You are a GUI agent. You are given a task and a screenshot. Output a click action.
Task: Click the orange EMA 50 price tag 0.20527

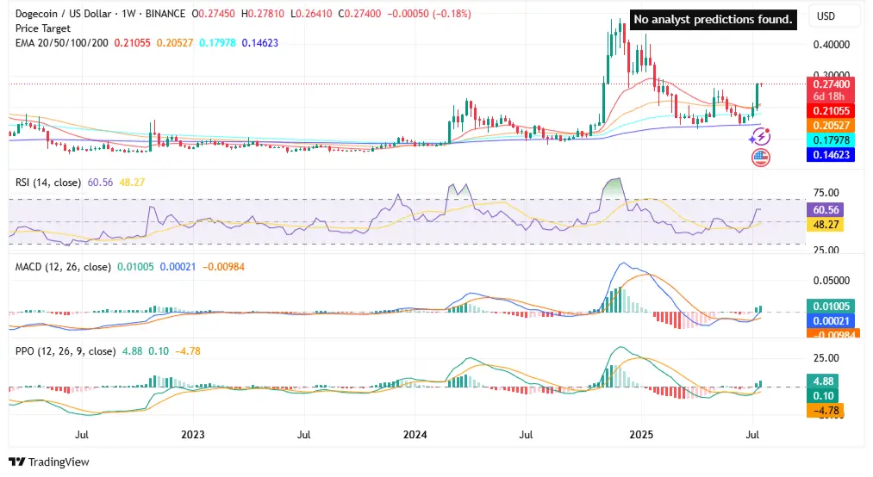tap(831, 126)
